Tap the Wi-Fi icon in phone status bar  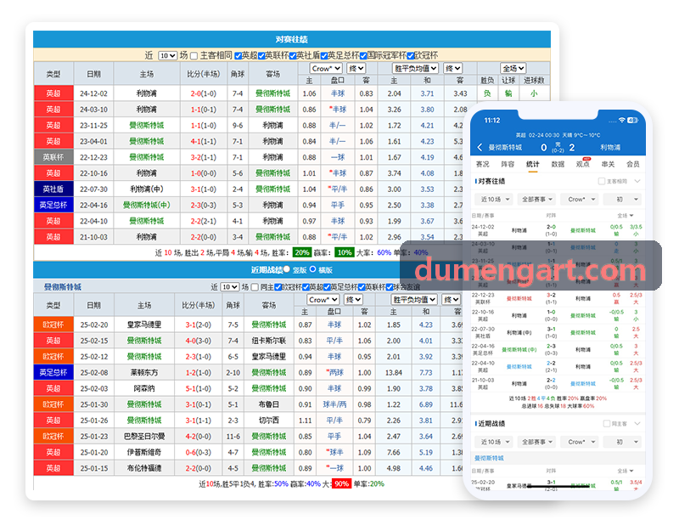[621, 120]
